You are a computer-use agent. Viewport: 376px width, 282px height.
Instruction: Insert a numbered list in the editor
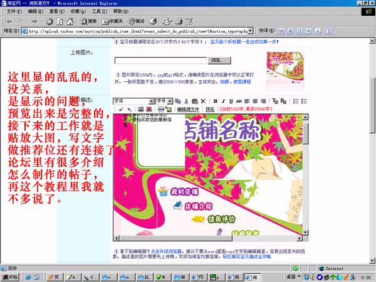(296, 101)
